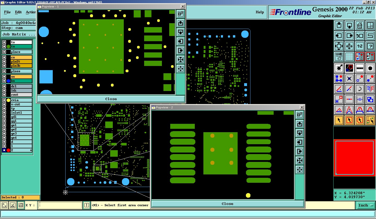This screenshot has width=376, height=219.
Task: Select the rectangle area select pointer tool
Action: tap(349, 120)
